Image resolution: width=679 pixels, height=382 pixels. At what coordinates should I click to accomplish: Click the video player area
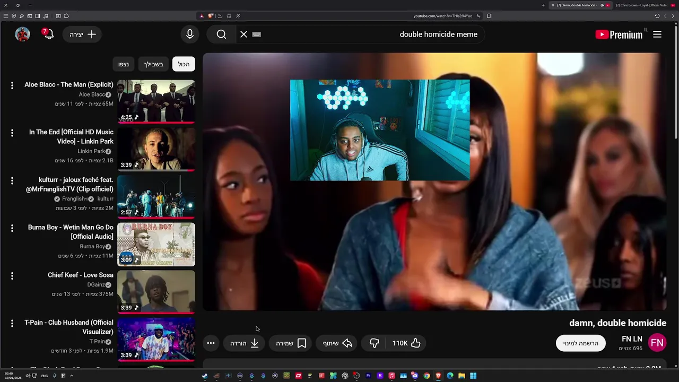click(434, 181)
